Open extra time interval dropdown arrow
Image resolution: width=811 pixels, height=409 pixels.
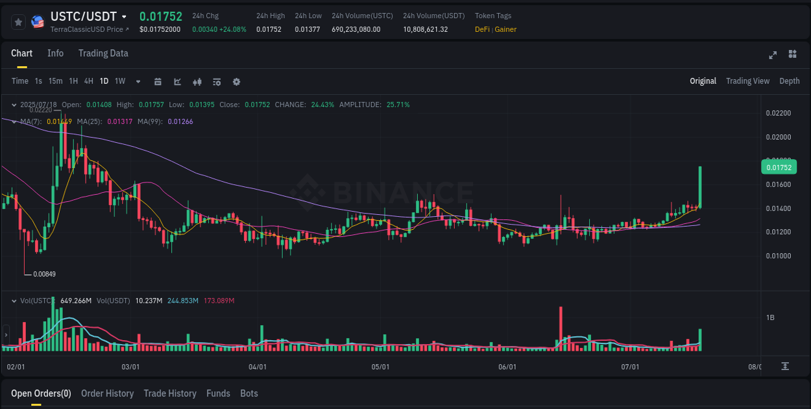point(138,81)
